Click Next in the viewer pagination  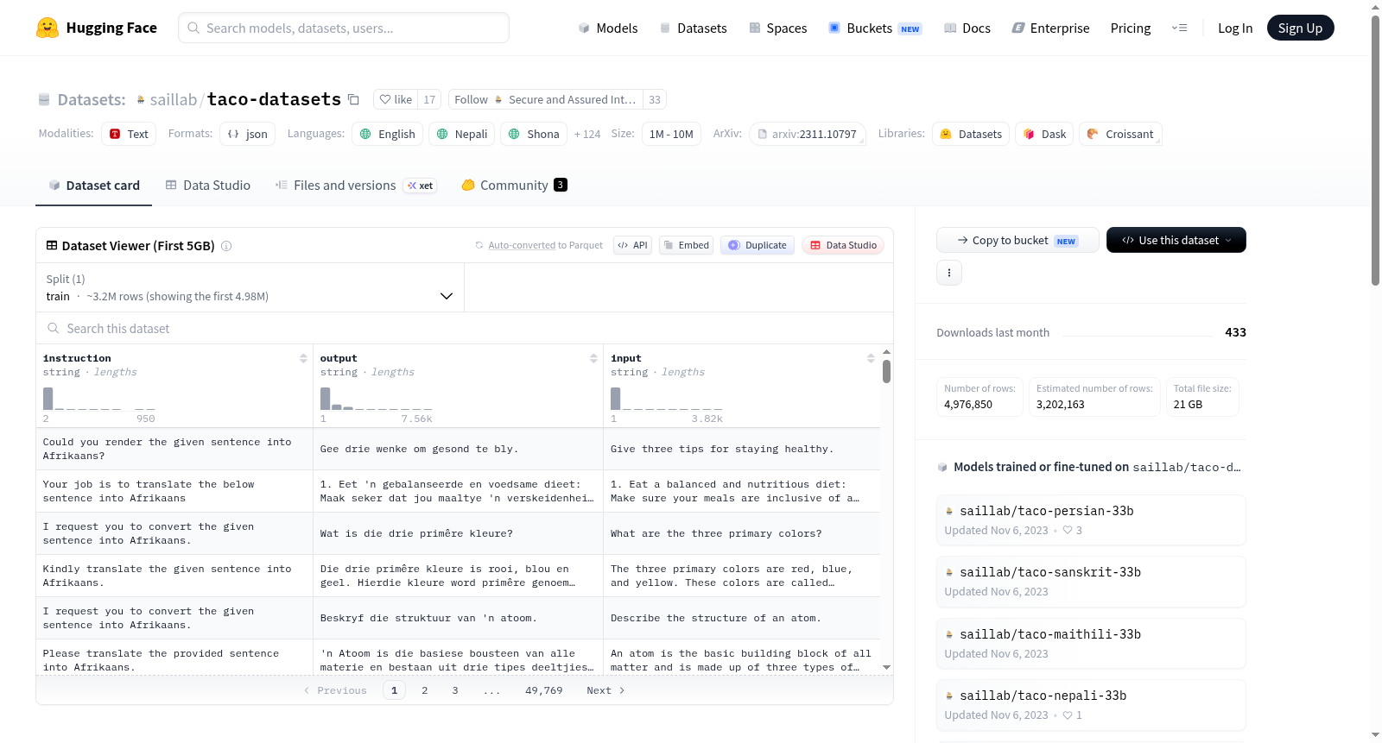pos(605,690)
